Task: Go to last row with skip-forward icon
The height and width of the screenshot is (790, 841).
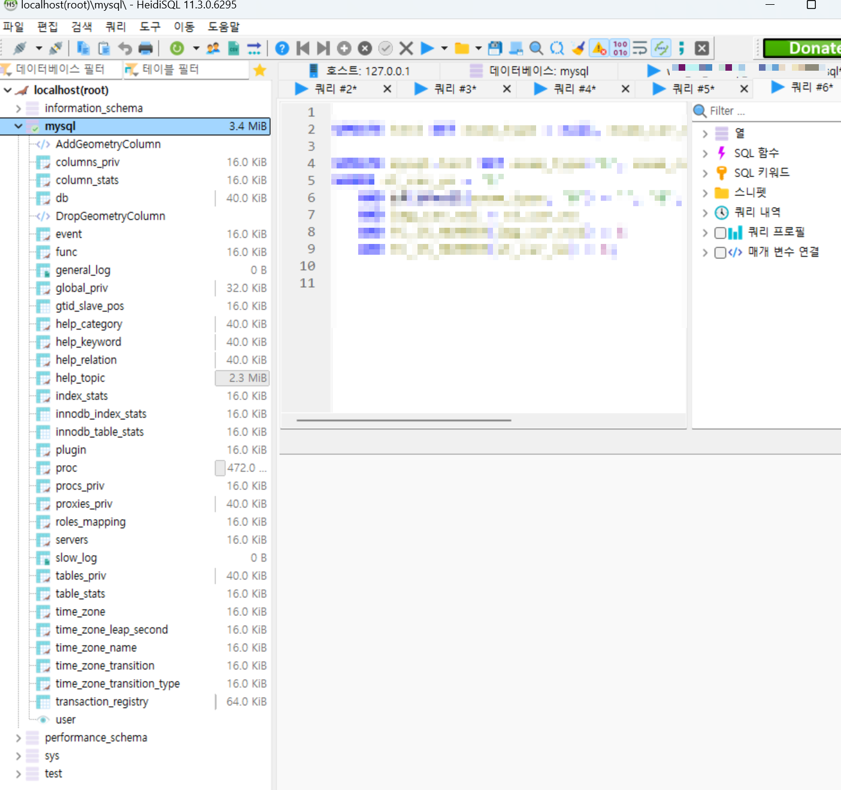Action: click(323, 48)
